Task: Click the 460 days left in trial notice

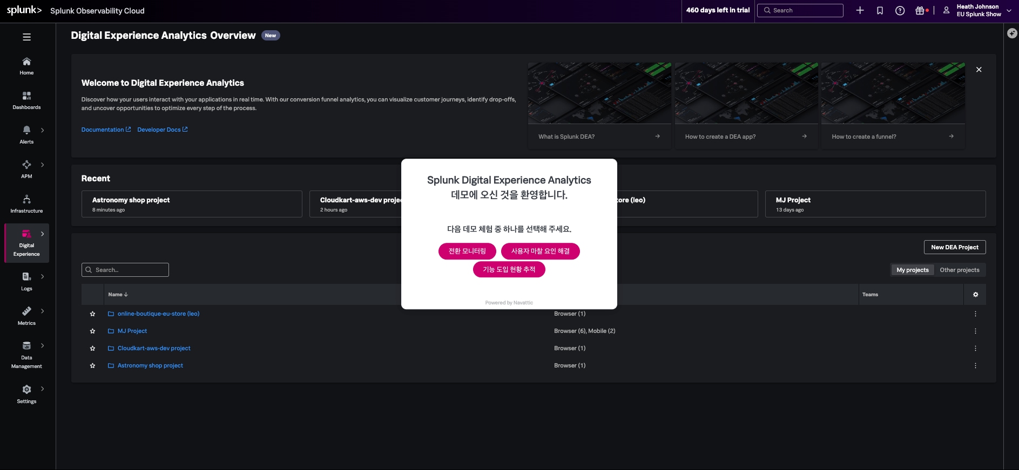Action: point(718,10)
